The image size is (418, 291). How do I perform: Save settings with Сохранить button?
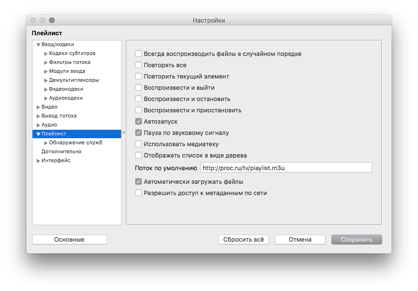pos(357,239)
